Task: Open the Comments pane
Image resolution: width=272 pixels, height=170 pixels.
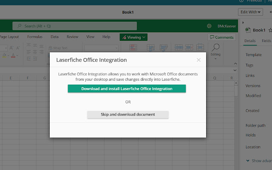Action: point(221,37)
